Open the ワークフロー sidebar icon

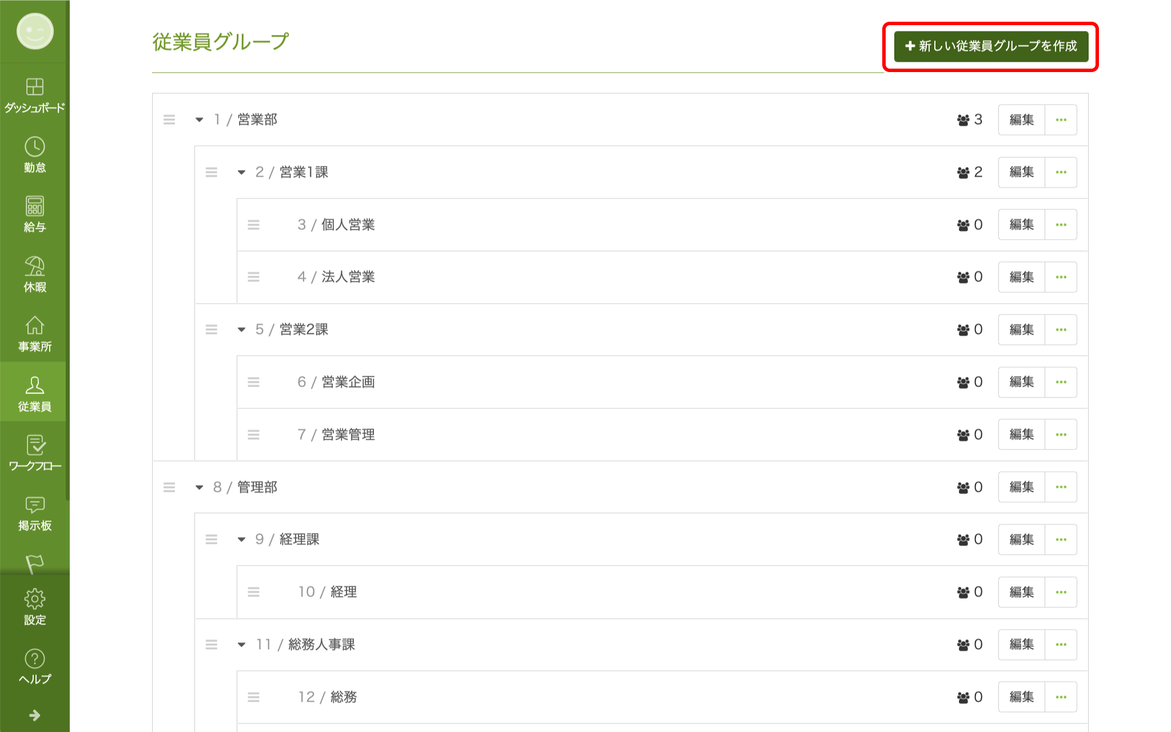35,445
